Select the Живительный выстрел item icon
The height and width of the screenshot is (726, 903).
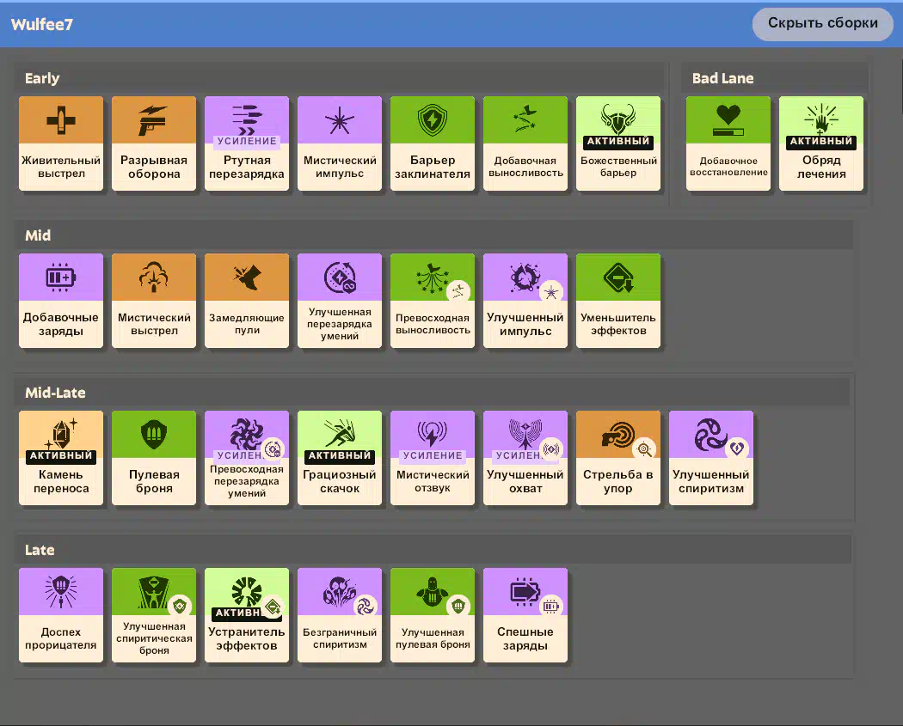point(61,121)
